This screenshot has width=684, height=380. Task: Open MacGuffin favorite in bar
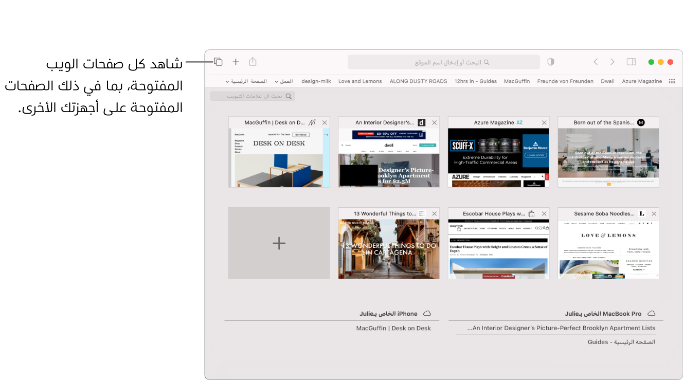pyautogui.click(x=517, y=81)
